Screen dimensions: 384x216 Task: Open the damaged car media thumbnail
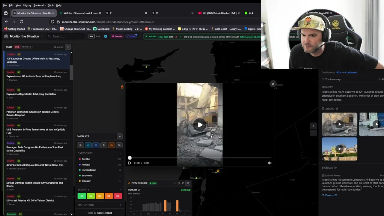click(339, 124)
